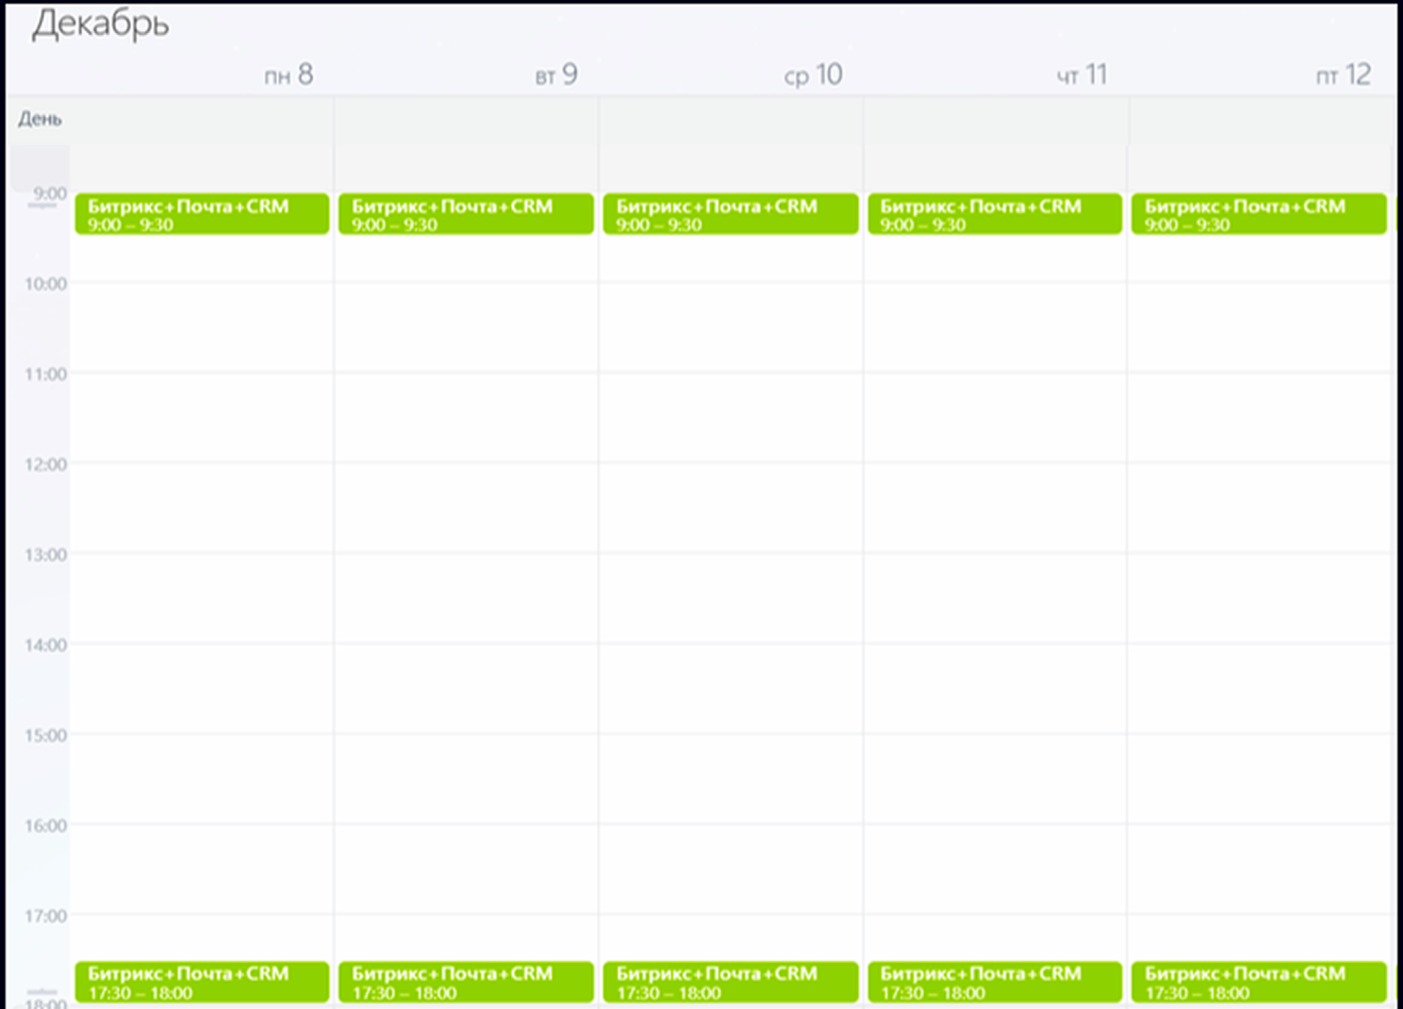Select day header пн 8

(289, 74)
